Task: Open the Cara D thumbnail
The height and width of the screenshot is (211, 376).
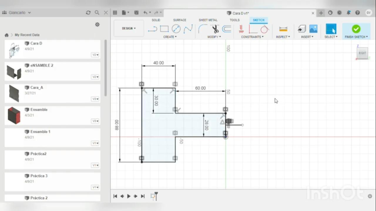Action: (x=14, y=50)
